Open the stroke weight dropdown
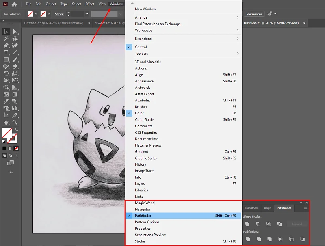Image resolution: width=325 pixels, height=246 pixels. coord(87,14)
